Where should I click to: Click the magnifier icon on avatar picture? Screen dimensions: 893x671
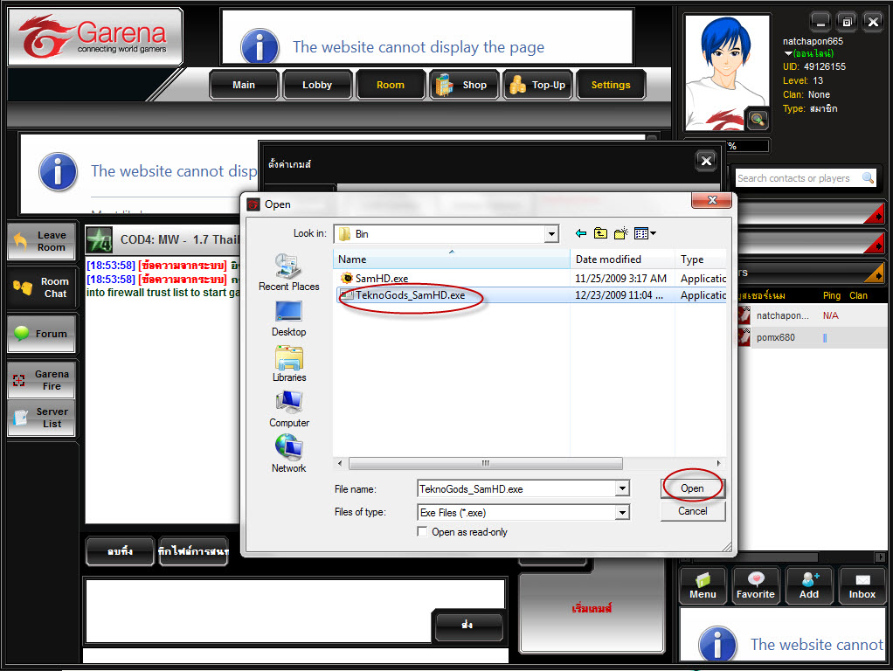757,119
